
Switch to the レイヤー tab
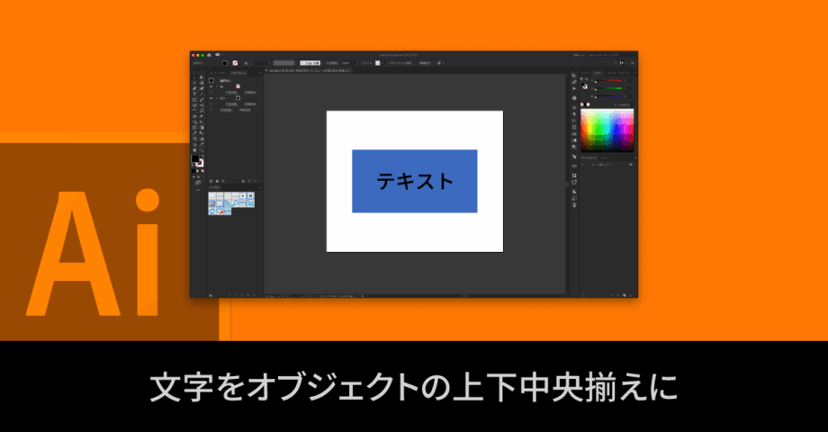tap(605, 157)
